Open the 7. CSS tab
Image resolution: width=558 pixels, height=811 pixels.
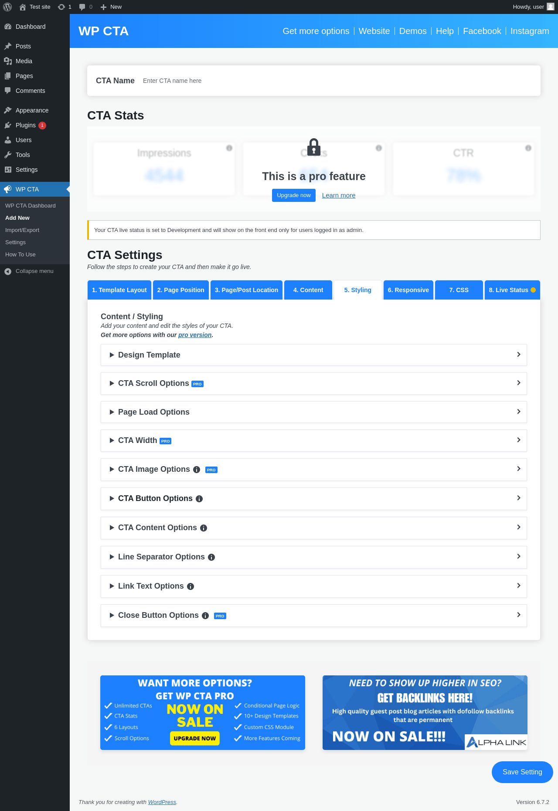[x=459, y=290]
